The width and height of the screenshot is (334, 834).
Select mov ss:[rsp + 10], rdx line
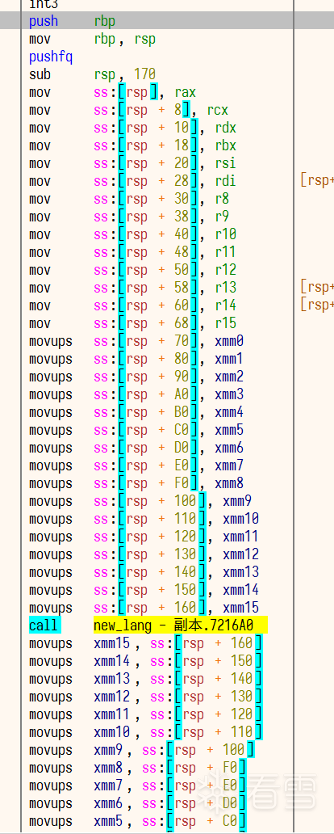pos(133,128)
